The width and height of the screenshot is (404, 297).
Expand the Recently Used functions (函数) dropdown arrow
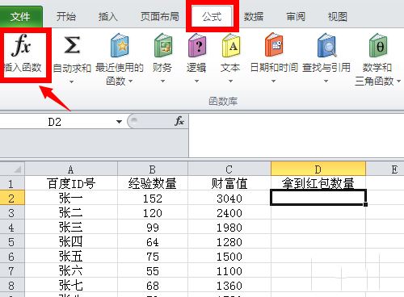pyautogui.click(x=131, y=81)
